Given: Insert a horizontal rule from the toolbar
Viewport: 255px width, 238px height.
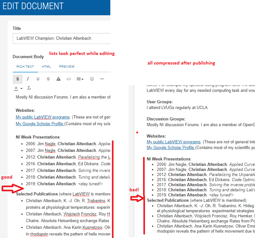Looking at the screenshot, I should coord(102,79).
